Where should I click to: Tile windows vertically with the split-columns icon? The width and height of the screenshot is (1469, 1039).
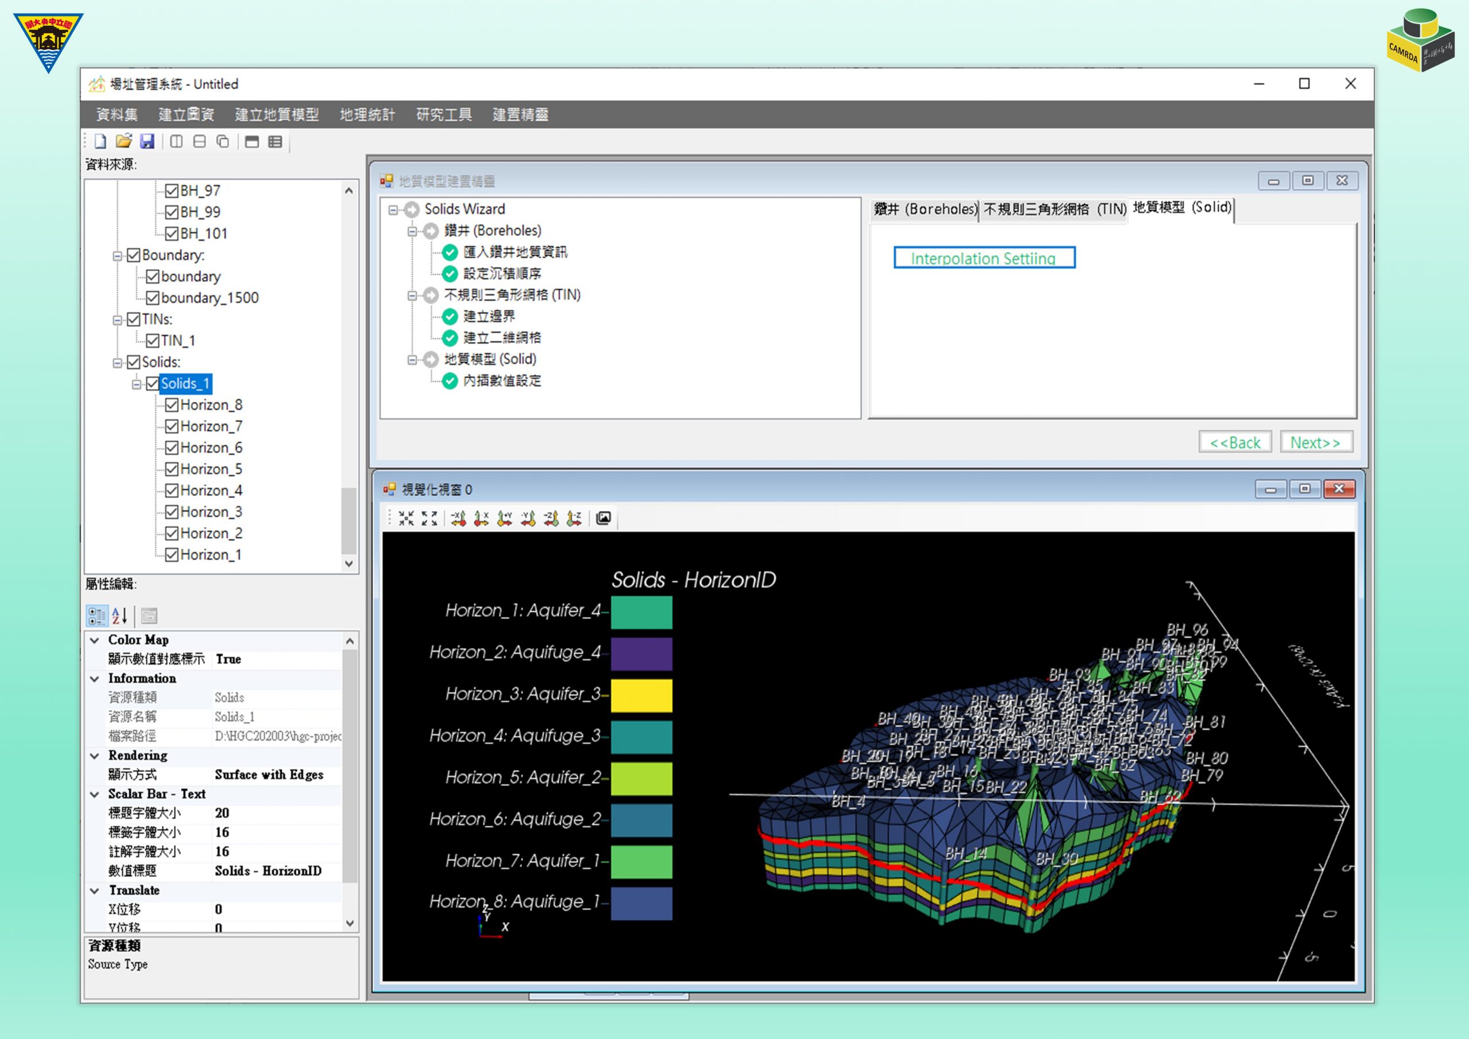pos(177,141)
